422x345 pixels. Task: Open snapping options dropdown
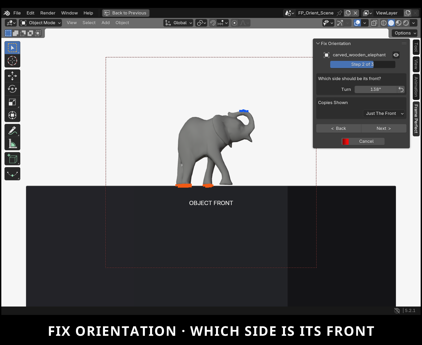(223, 23)
